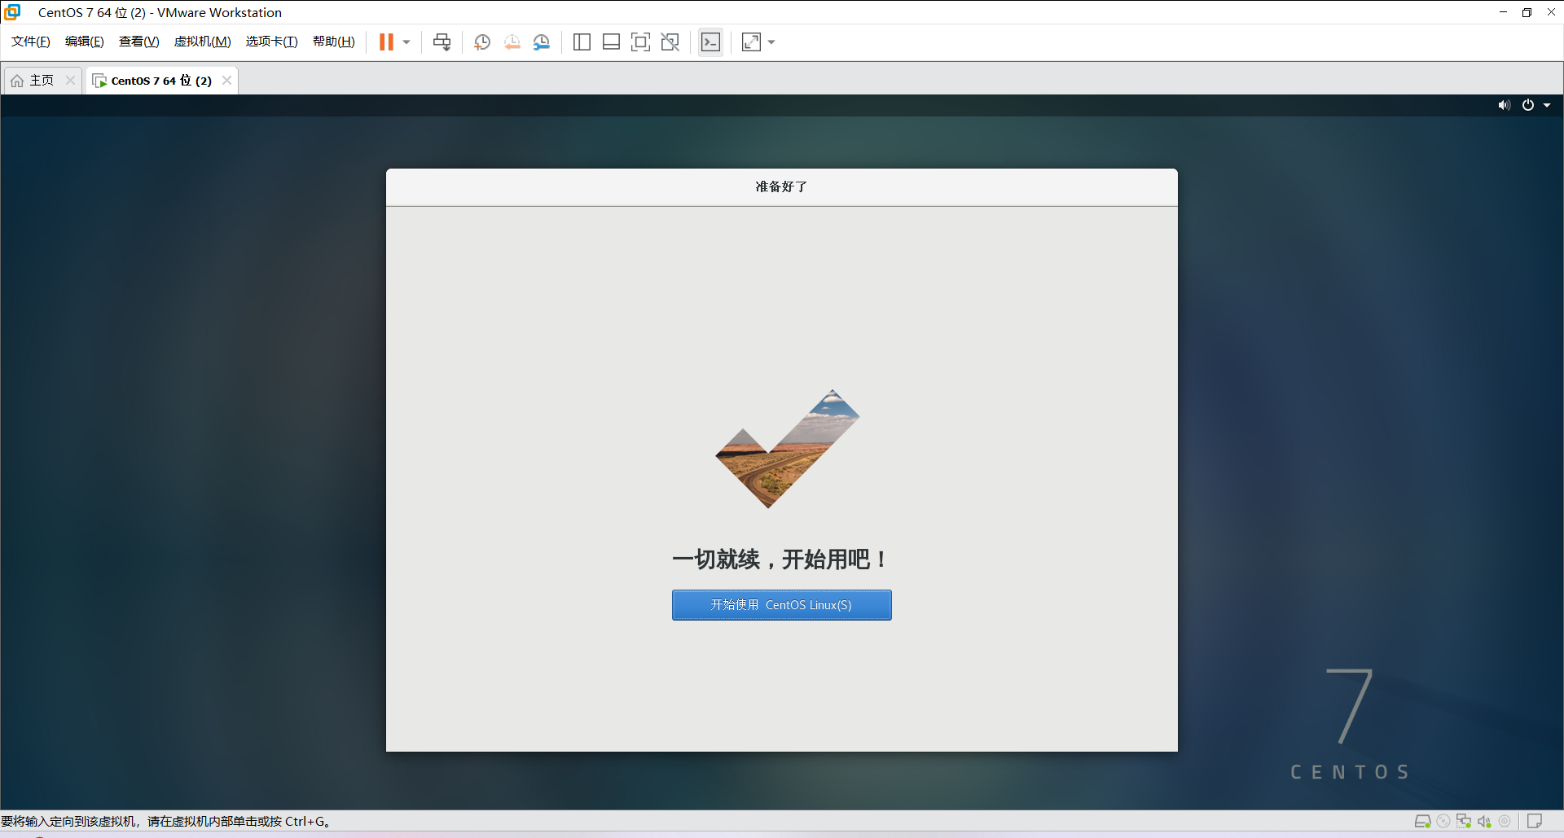Open the 虚拟机 menu
Image resolution: width=1564 pixels, height=838 pixels.
(202, 41)
